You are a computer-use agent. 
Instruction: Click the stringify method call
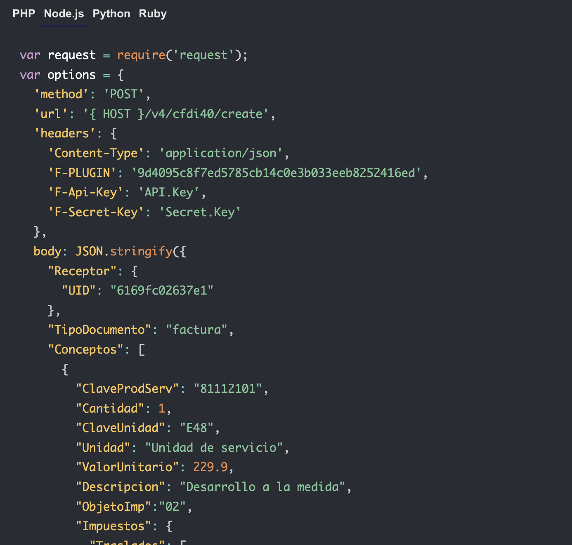[x=141, y=251]
